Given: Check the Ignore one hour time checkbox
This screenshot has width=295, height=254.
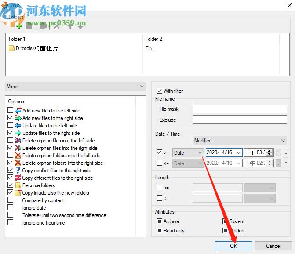Looking at the screenshot, I should click(x=11, y=222).
